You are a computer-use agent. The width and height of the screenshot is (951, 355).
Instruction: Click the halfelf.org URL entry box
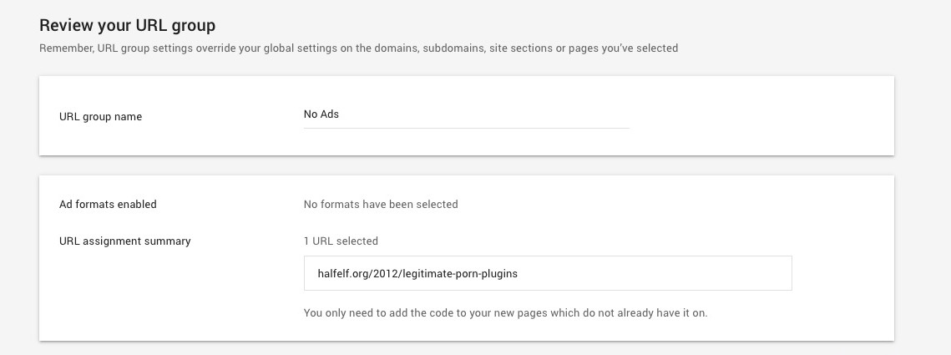pyautogui.click(x=547, y=273)
